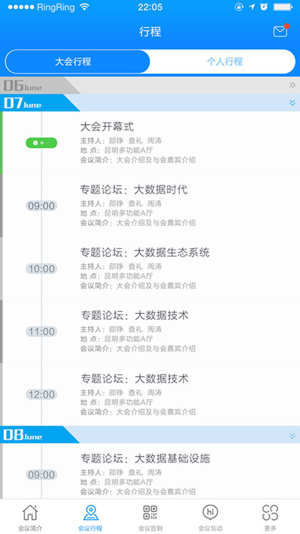Collapse the 07 June section chevron

point(292,103)
